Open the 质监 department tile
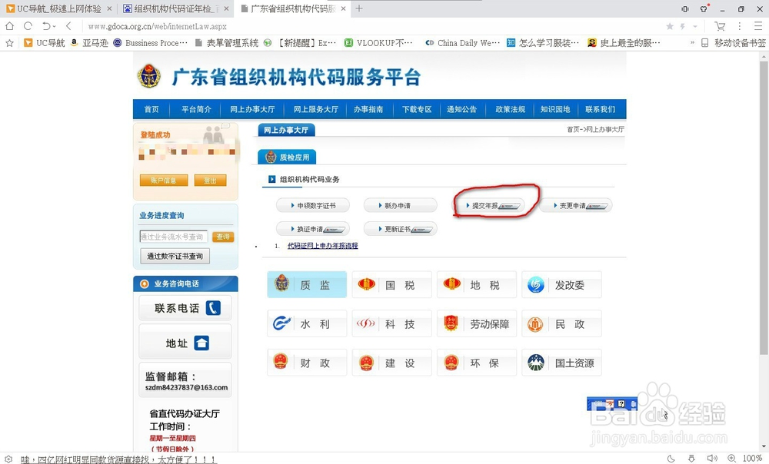Viewport: 769px width, 464px height. pos(307,285)
